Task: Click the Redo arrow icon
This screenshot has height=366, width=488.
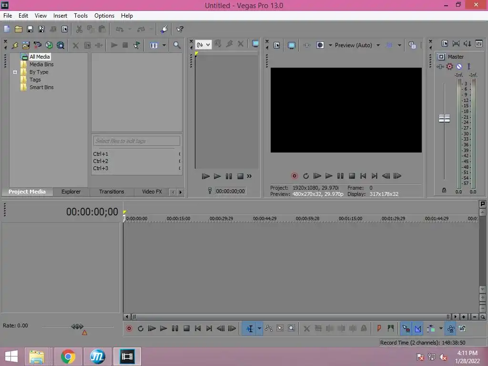Action: click(x=141, y=29)
